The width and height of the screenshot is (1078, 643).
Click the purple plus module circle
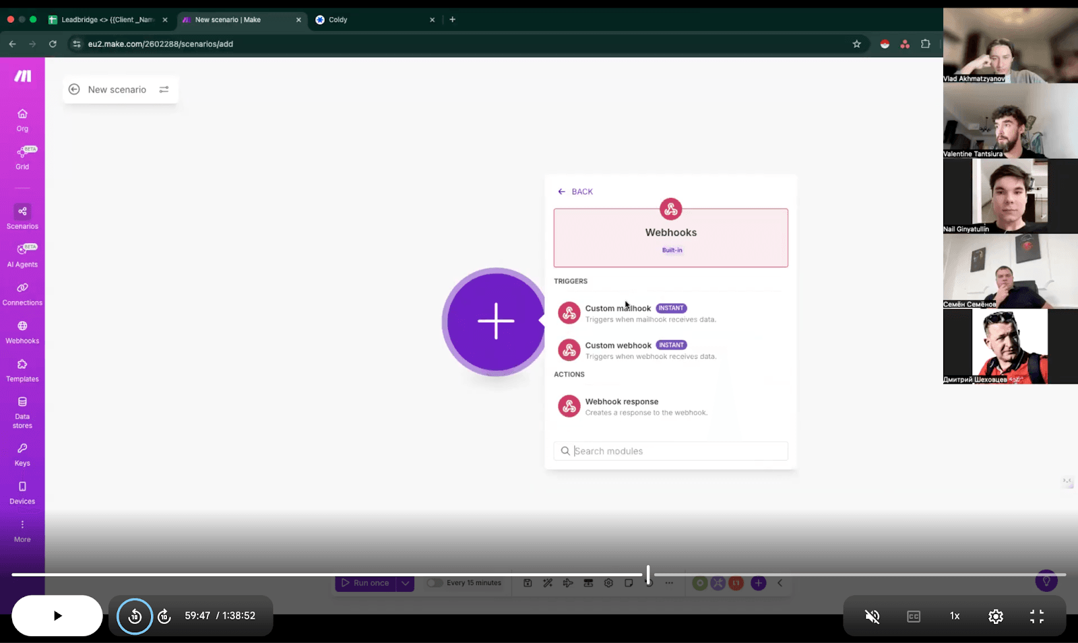496,321
